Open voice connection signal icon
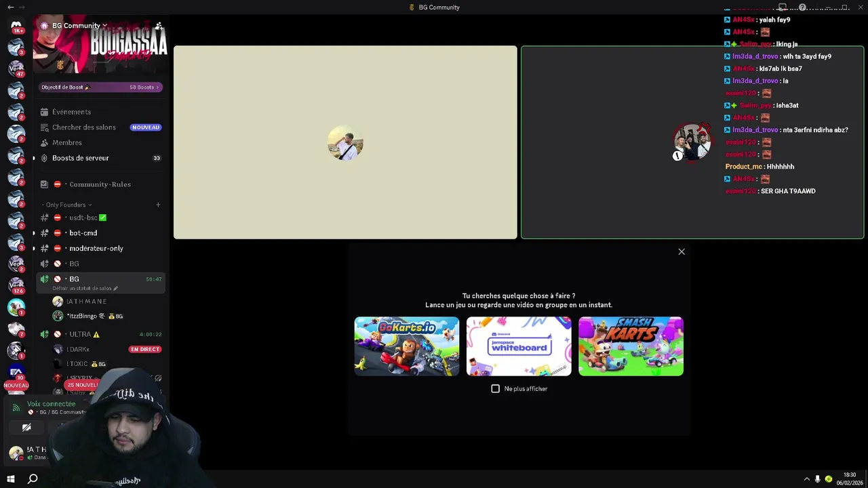The width and height of the screenshot is (868, 488). pyautogui.click(x=16, y=407)
